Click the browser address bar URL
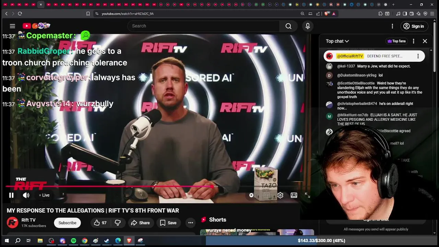 tap(128, 14)
